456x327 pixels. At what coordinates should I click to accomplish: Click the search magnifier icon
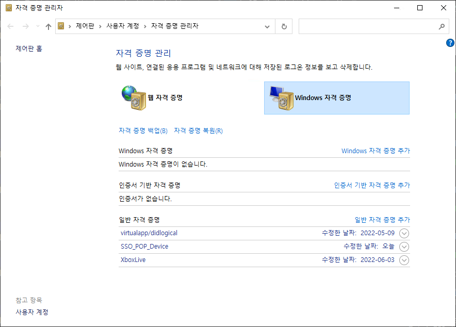click(442, 27)
